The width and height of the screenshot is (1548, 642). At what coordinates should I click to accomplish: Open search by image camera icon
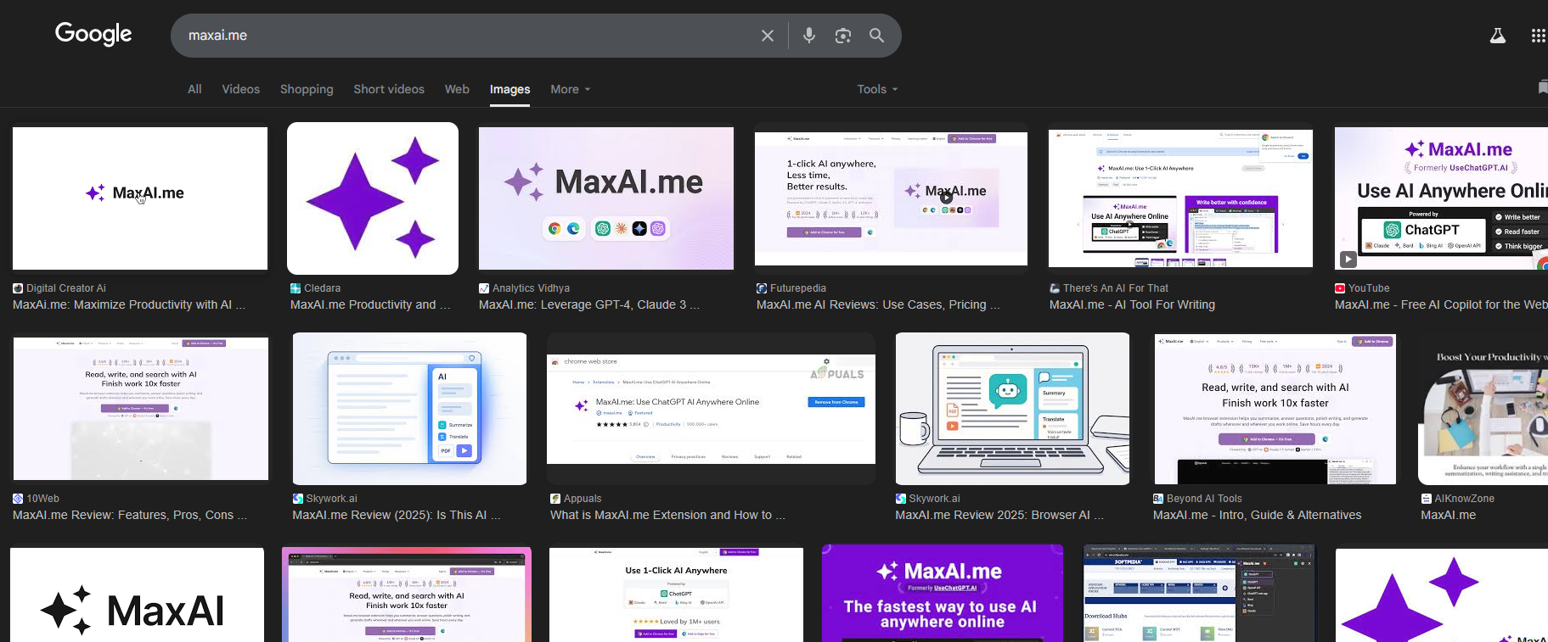pos(843,36)
